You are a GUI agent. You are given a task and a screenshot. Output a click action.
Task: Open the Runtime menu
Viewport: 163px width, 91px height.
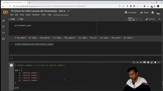[x=36, y=15]
